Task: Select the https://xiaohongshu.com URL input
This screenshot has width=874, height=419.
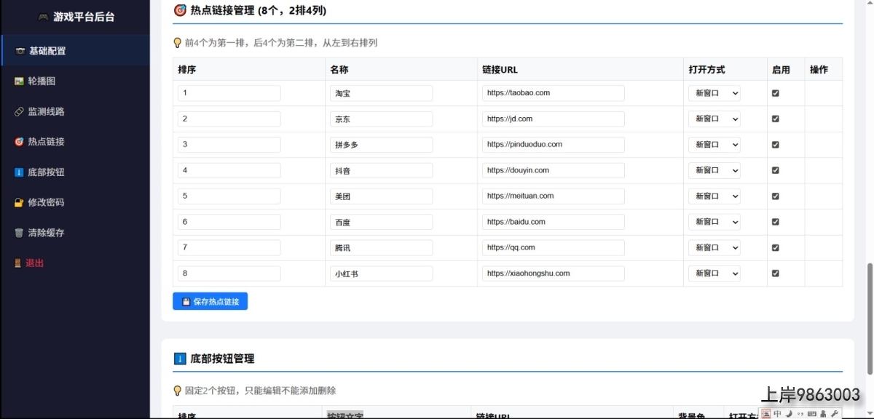Action: click(553, 274)
